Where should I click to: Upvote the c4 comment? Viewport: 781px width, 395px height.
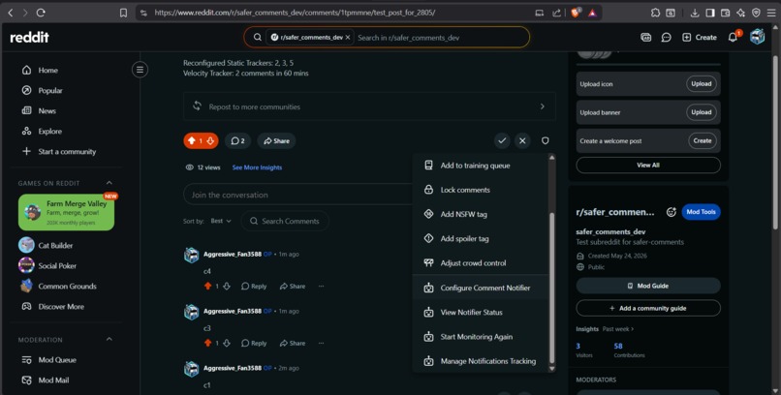[207, 286]
